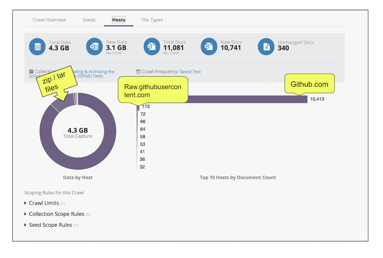Screen dimensions: 383x258
Task: Click the Unchanged Docs document icon
Action: pos(266,46)
